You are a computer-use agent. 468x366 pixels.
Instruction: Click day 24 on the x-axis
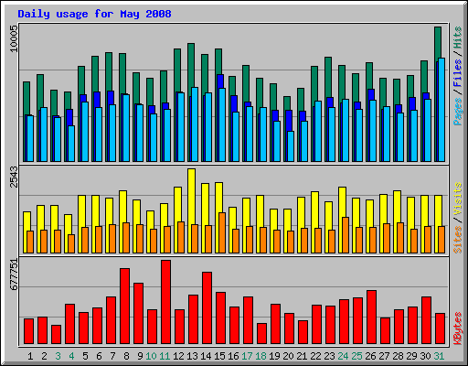343,356
